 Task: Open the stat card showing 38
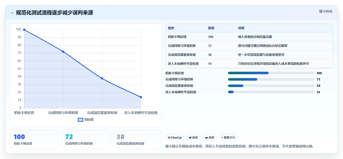point(137,139)
